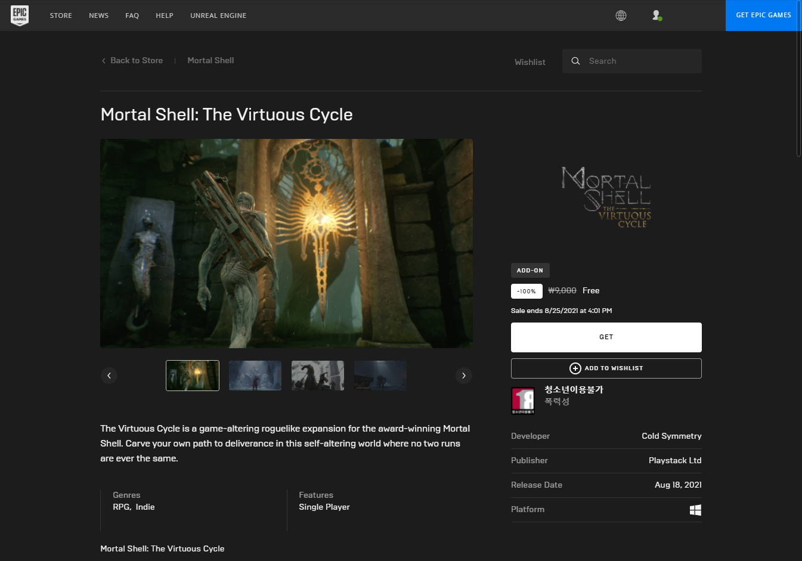Open the RPG genre link
Screen dimensions: 802x561
121,507
